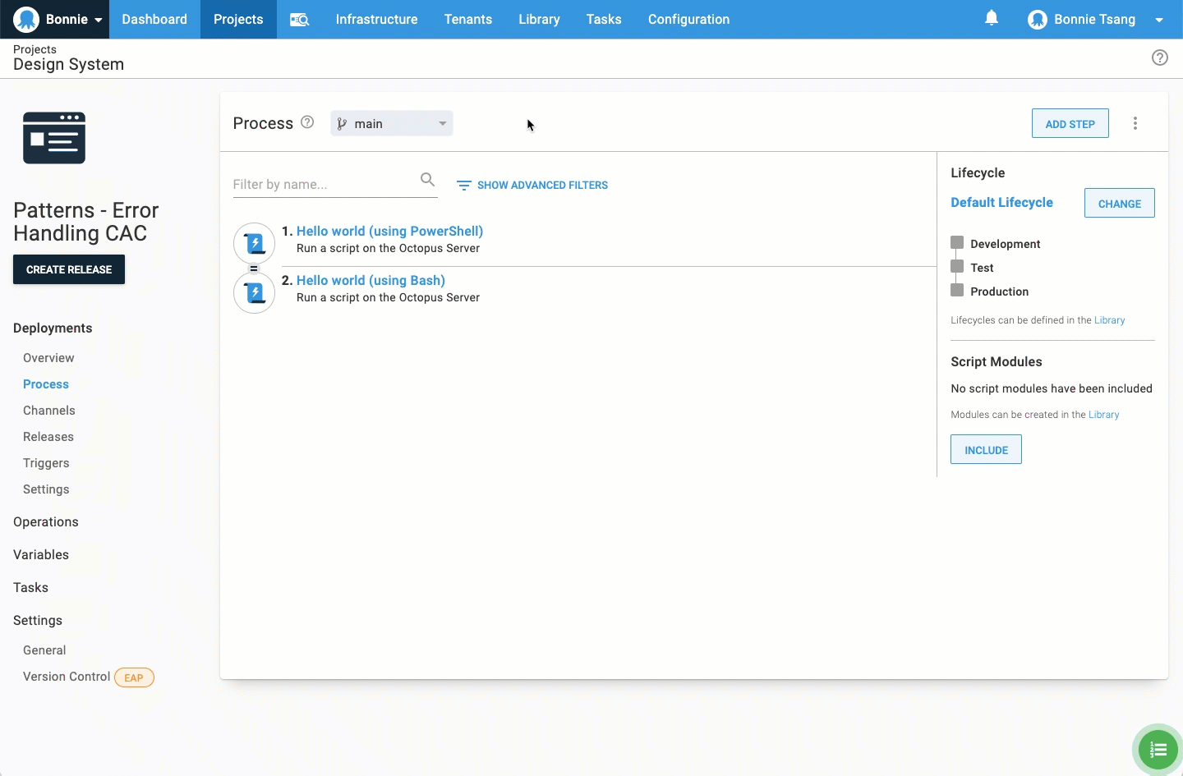Open Settings under Deployments
The image size is (1183, 776).
[46, 489]
